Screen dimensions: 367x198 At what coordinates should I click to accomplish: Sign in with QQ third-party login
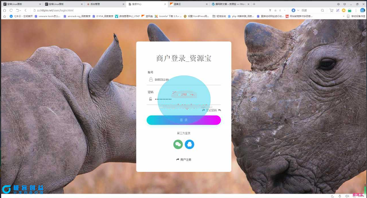pyautogui.click(x=190, y=144)
